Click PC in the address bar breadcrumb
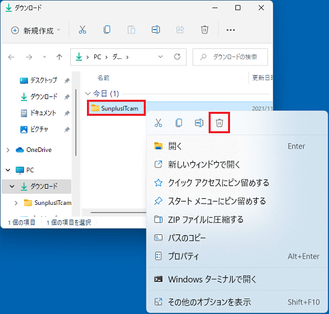 click(x=98, y=57)
